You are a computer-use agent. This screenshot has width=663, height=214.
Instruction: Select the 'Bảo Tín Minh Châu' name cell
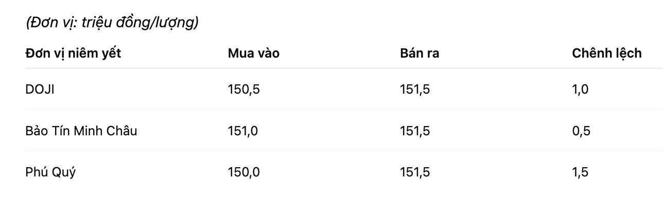(x=81, y=131)
